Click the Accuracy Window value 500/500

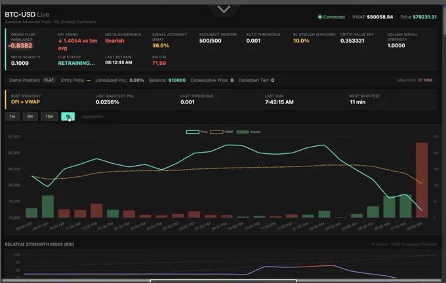tap(210, 41)
